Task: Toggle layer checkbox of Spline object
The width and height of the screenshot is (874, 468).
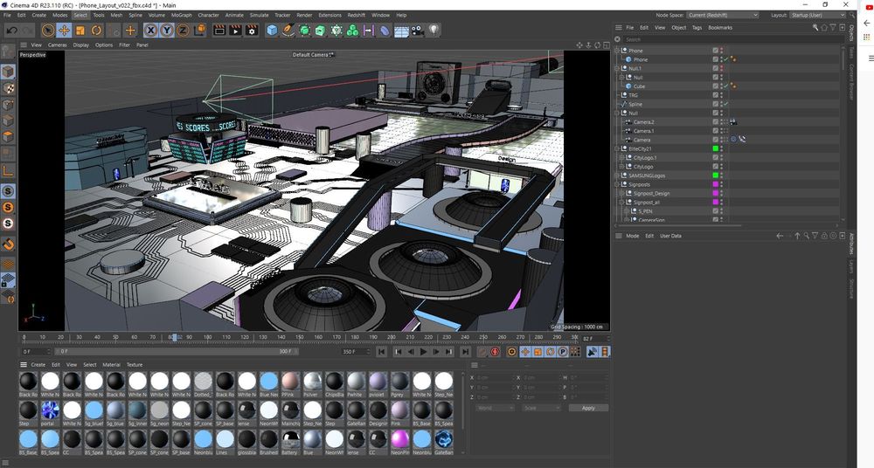Action: pyautogui.click(x=716, y=104)
